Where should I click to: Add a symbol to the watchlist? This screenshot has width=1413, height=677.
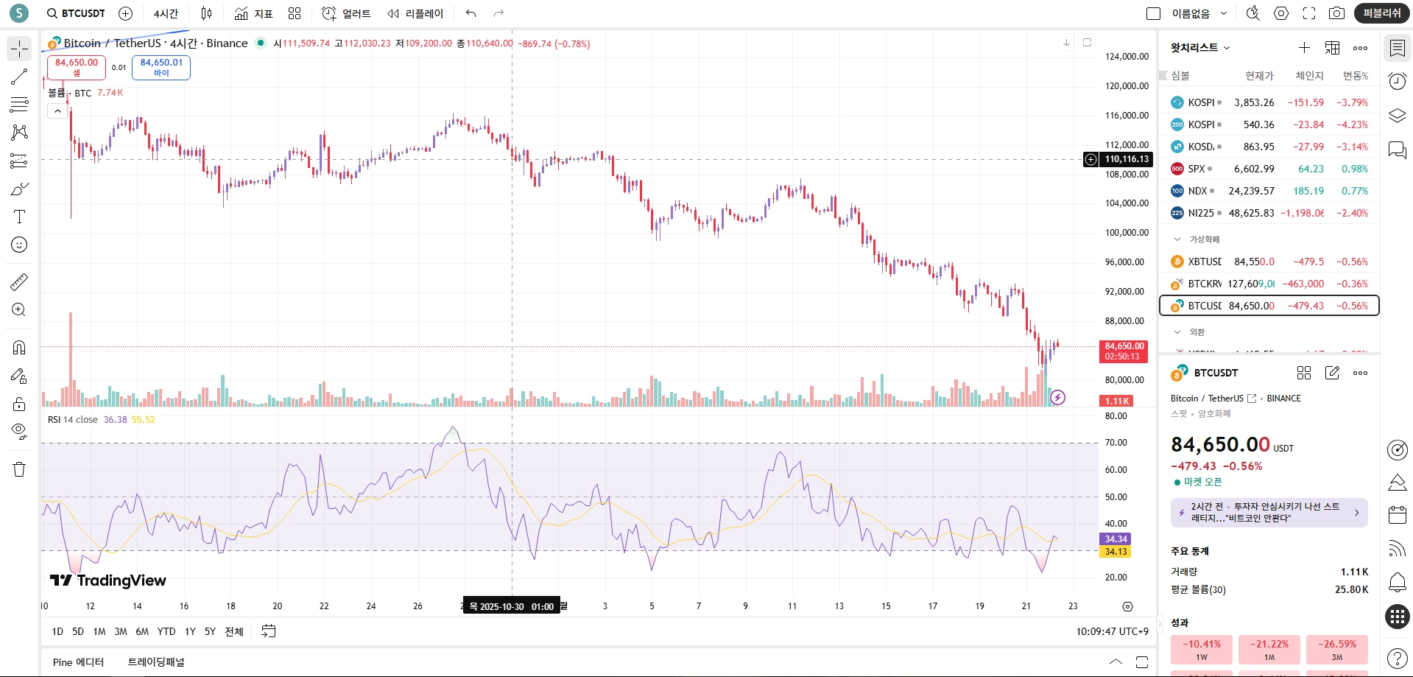(x=1304, y=48)
